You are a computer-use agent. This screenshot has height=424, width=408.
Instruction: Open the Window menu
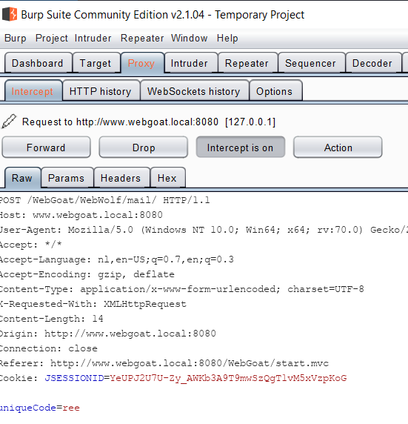[189, 38]
